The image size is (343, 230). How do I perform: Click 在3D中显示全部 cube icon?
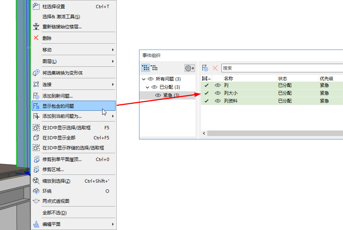36,138
